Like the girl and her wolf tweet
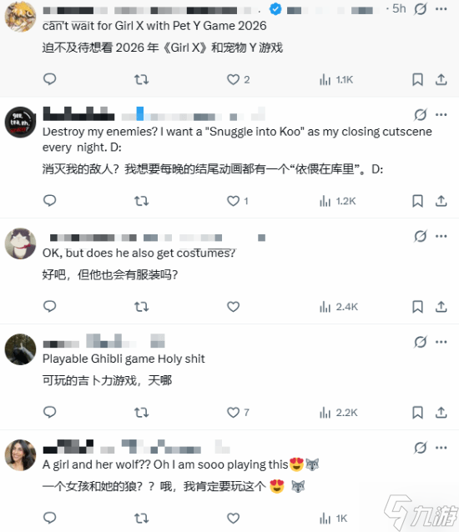 point(233,518)
